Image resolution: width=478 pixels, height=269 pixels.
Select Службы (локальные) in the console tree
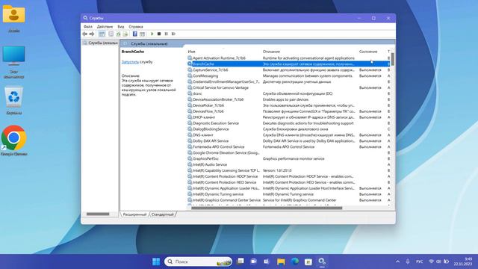tap(100, 43)
